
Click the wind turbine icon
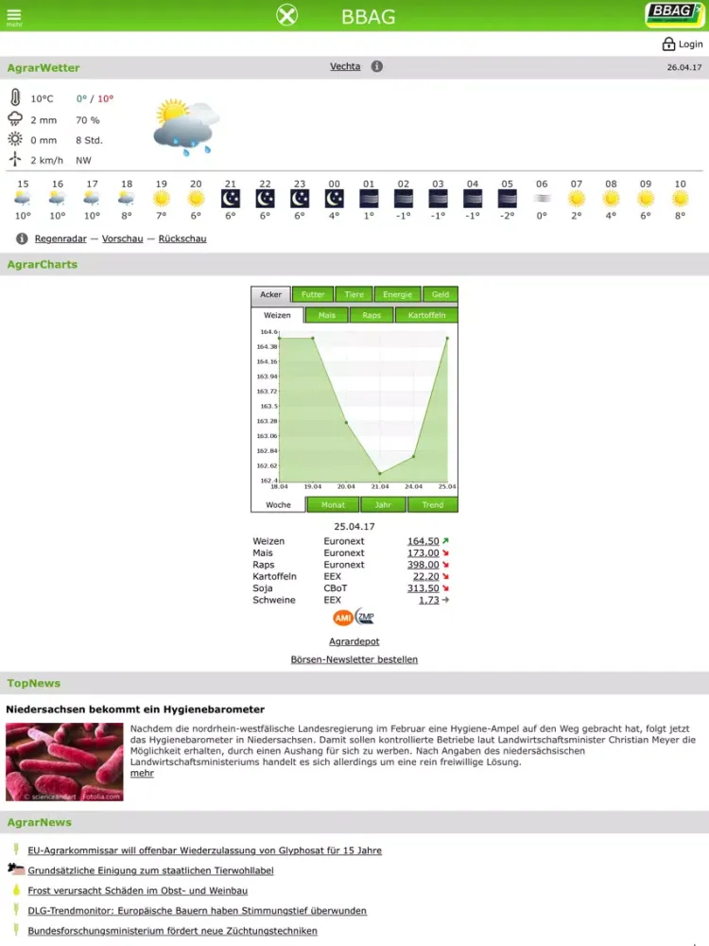(15, 159)
